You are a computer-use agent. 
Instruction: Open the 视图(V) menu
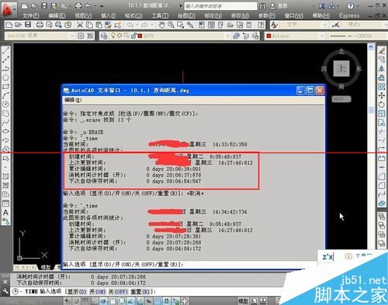[x=83, y=15]
